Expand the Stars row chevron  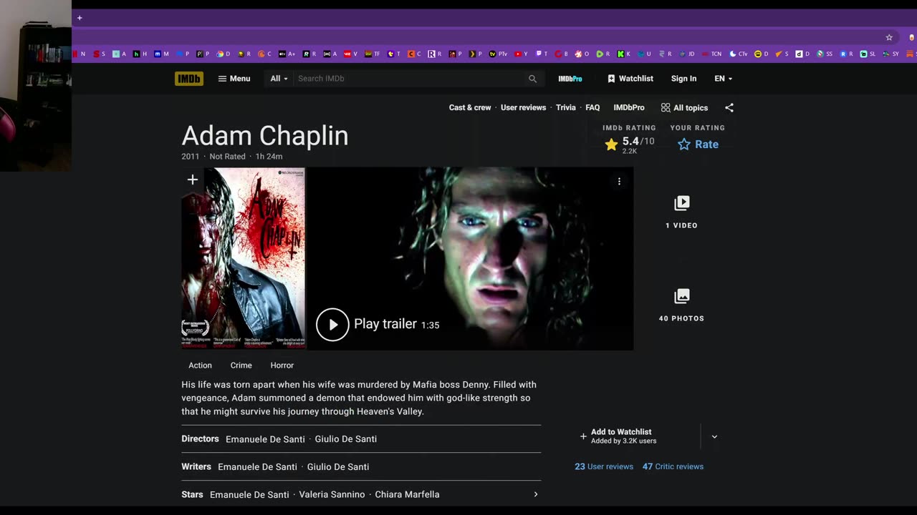[535, 494]
